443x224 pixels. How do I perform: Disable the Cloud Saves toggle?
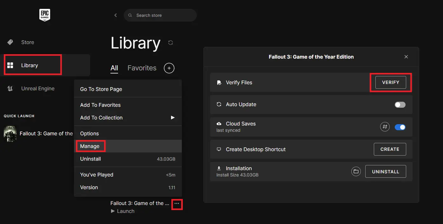point(400,127)
